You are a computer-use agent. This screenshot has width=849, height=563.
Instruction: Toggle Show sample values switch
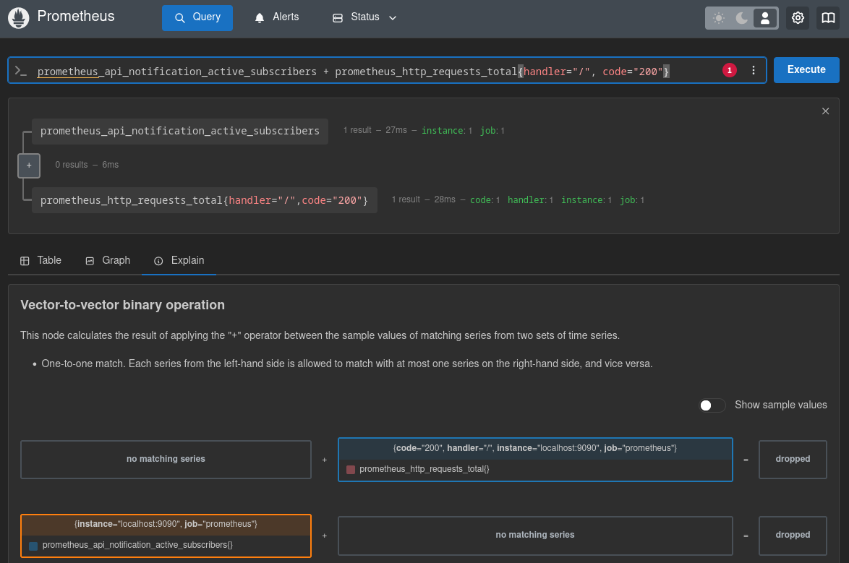(712, 405)
